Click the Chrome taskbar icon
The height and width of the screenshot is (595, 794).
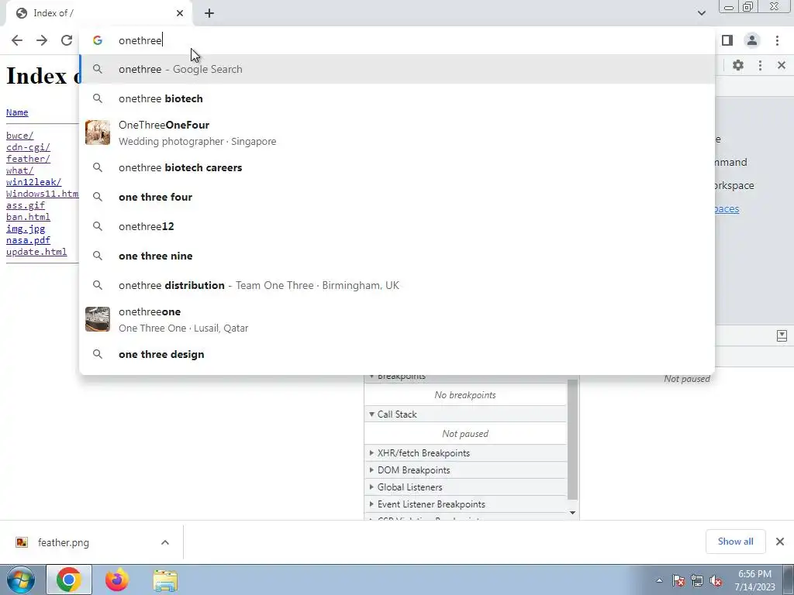(69, 580)
